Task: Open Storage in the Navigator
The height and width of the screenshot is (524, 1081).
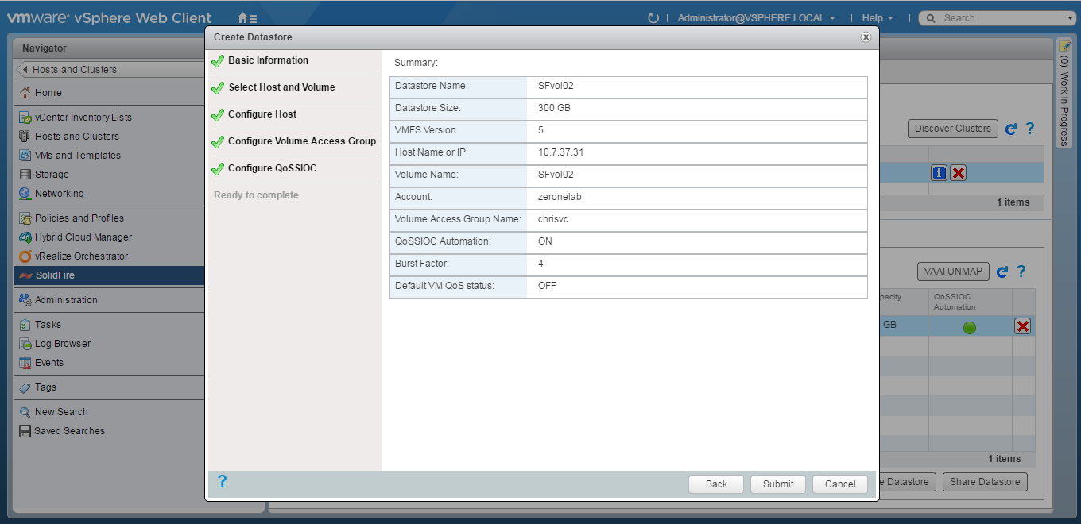Action: pyautogui.click(x=52, y=175)
